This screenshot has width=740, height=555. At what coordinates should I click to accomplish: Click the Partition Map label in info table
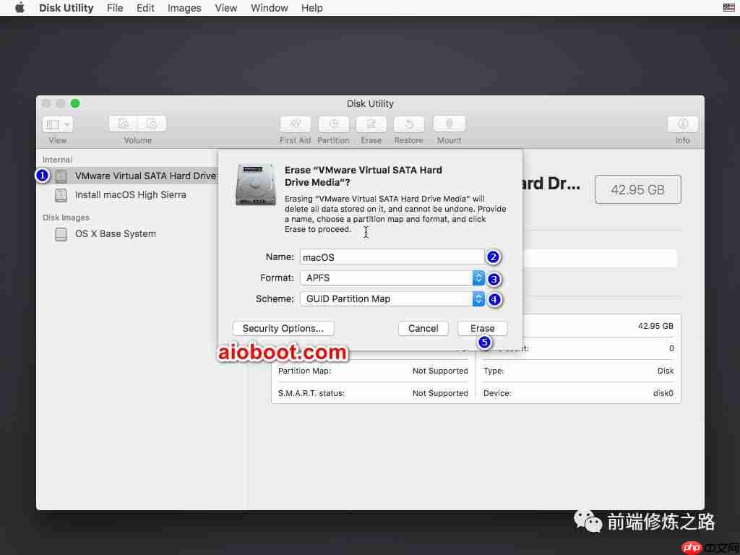pyautogui.click(x=304, y=371)
